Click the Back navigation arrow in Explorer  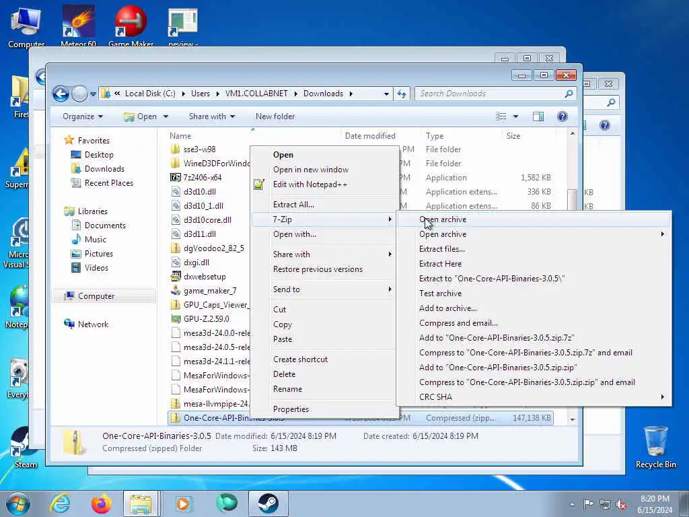coord(61,94)
